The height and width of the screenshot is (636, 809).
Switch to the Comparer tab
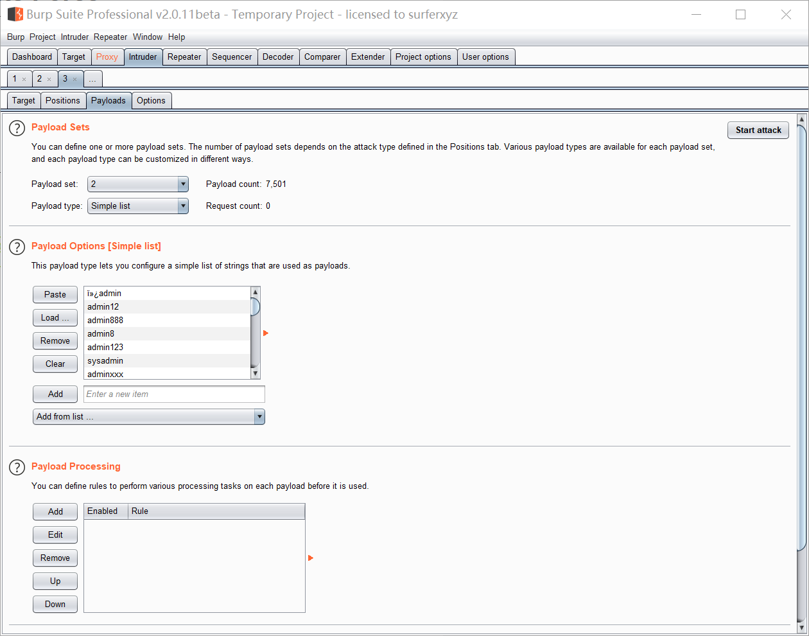(x=322, y=57)
